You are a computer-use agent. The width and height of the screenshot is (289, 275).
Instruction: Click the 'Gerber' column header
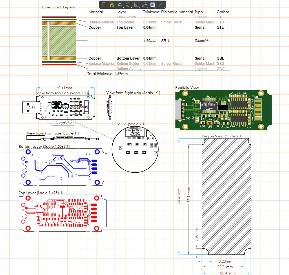point(223,12)
